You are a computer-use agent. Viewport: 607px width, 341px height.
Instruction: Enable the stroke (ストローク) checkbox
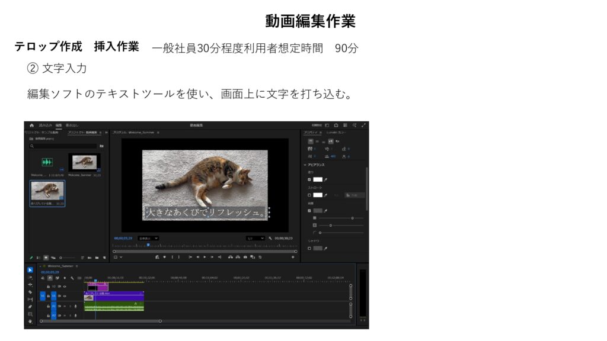point(309,195)
